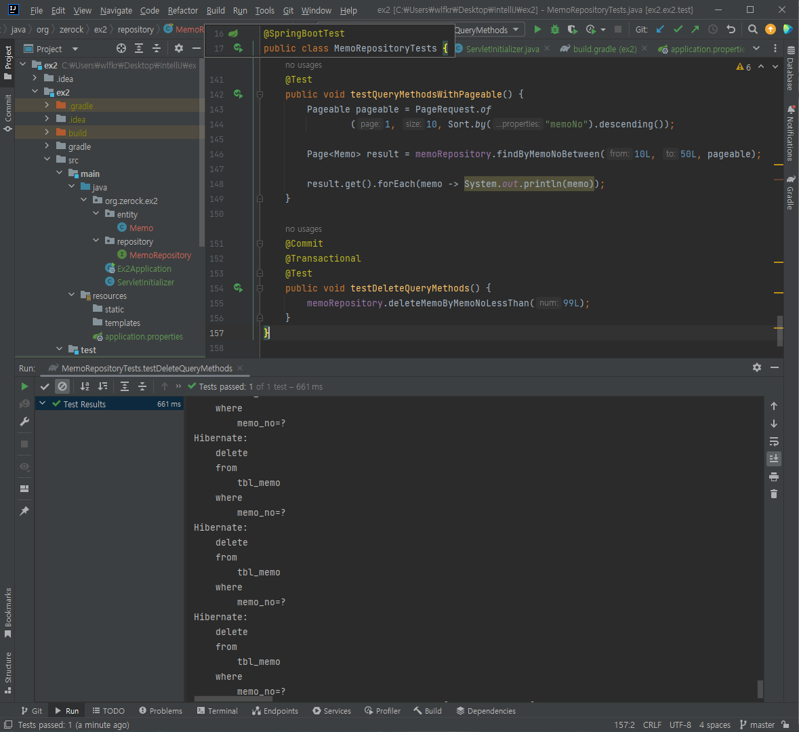This screenshot has width=799, height=732.
Task: Run testDeleteQueryMethods from the gutter icon
Action: pyautogui.click(x=238, y=288)
